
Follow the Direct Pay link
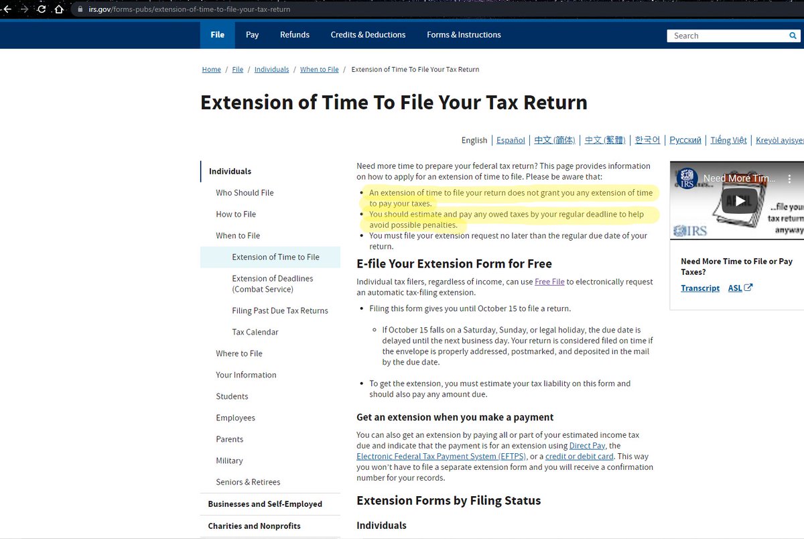[x=588, y=445]
